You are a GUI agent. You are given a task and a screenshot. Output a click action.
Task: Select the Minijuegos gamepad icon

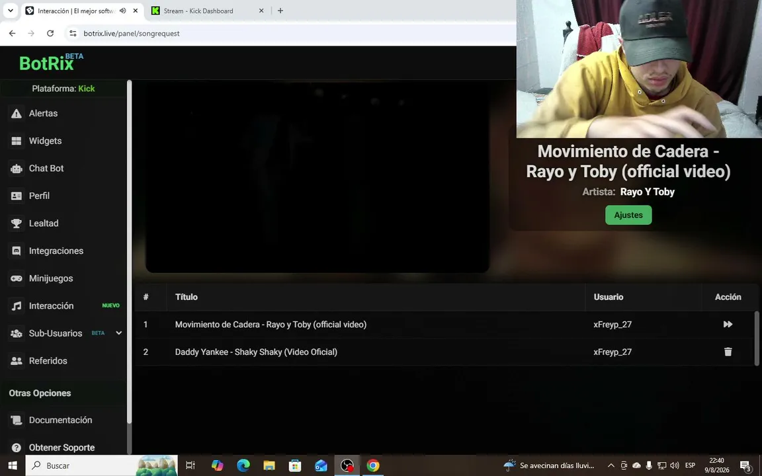[17, 278]
